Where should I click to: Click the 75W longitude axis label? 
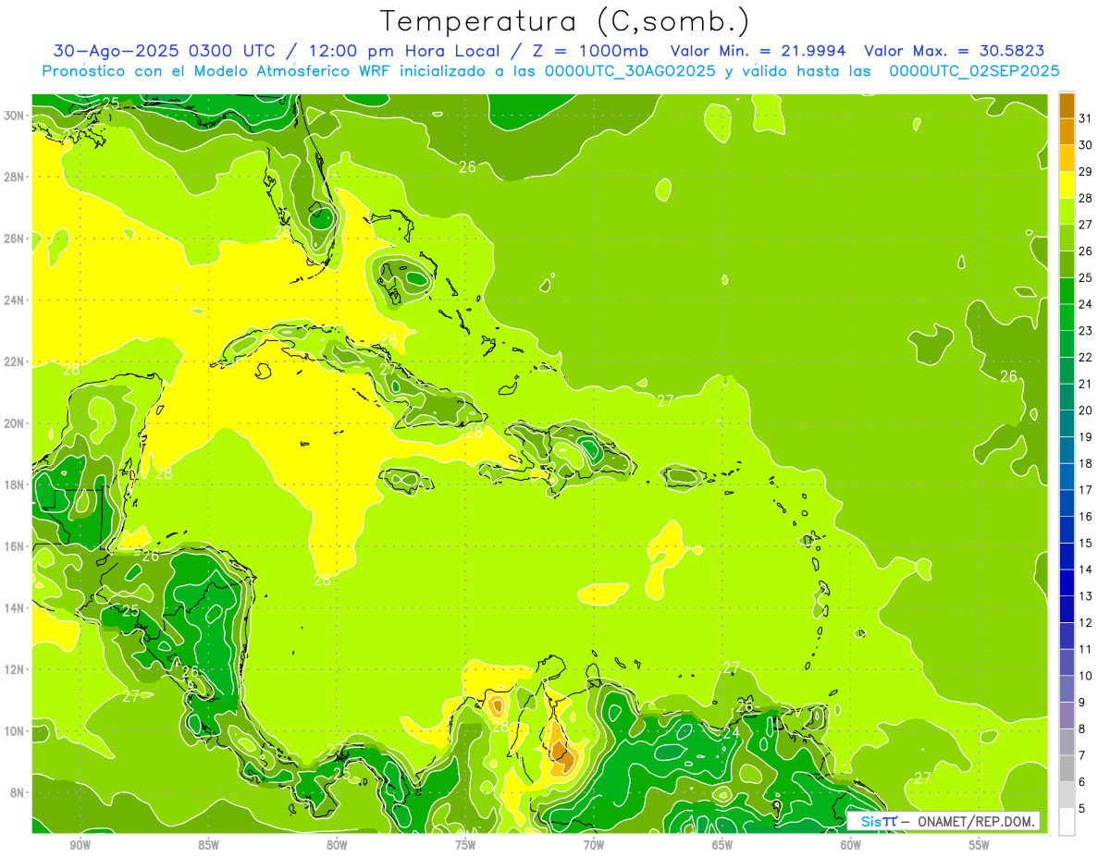pos(465,845)
